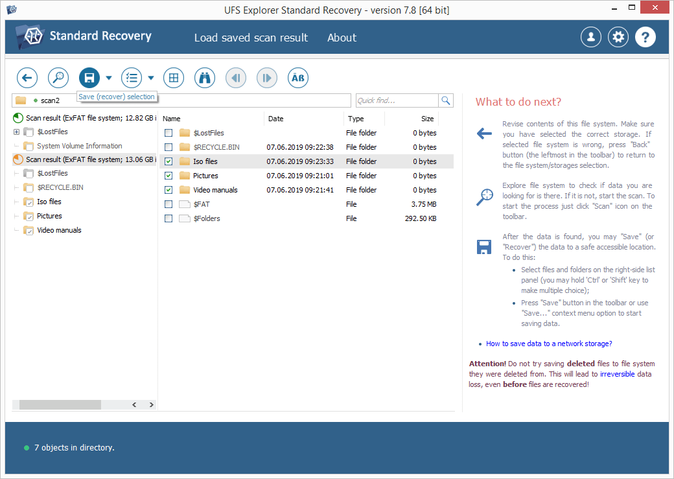The height and width of the screenshot is (479, 674).
Task: Click the 292.50 KB size value
Action: tap(421, 218)
